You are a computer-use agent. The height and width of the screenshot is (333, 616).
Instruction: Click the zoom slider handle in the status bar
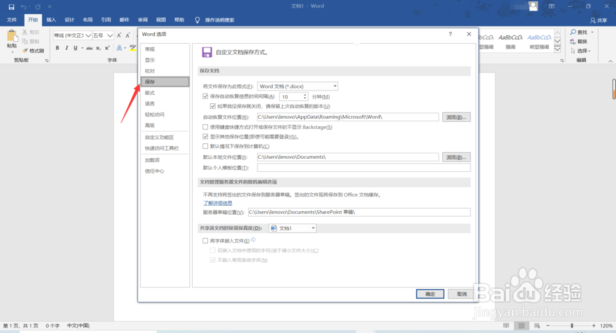click(x=572, y=326)
